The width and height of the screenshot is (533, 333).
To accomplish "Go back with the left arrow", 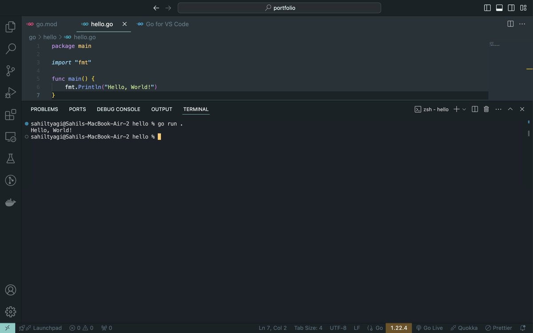I will point(156,8).
